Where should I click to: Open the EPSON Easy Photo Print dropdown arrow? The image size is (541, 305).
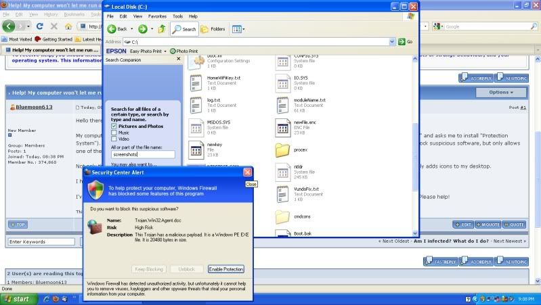pos(165,51)
